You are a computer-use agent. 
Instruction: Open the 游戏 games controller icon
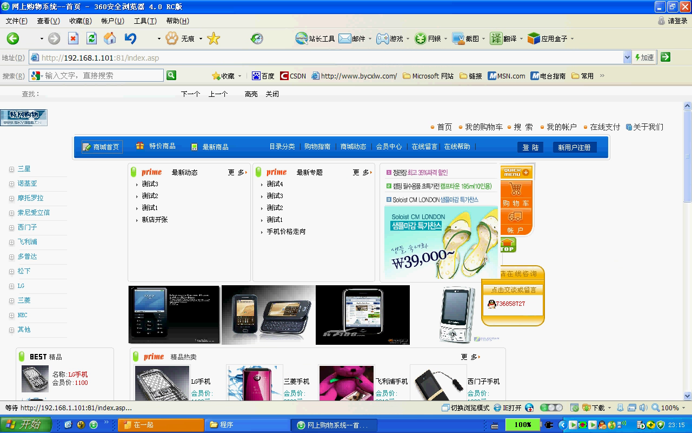pyautogui.click(x=389, y=38)
